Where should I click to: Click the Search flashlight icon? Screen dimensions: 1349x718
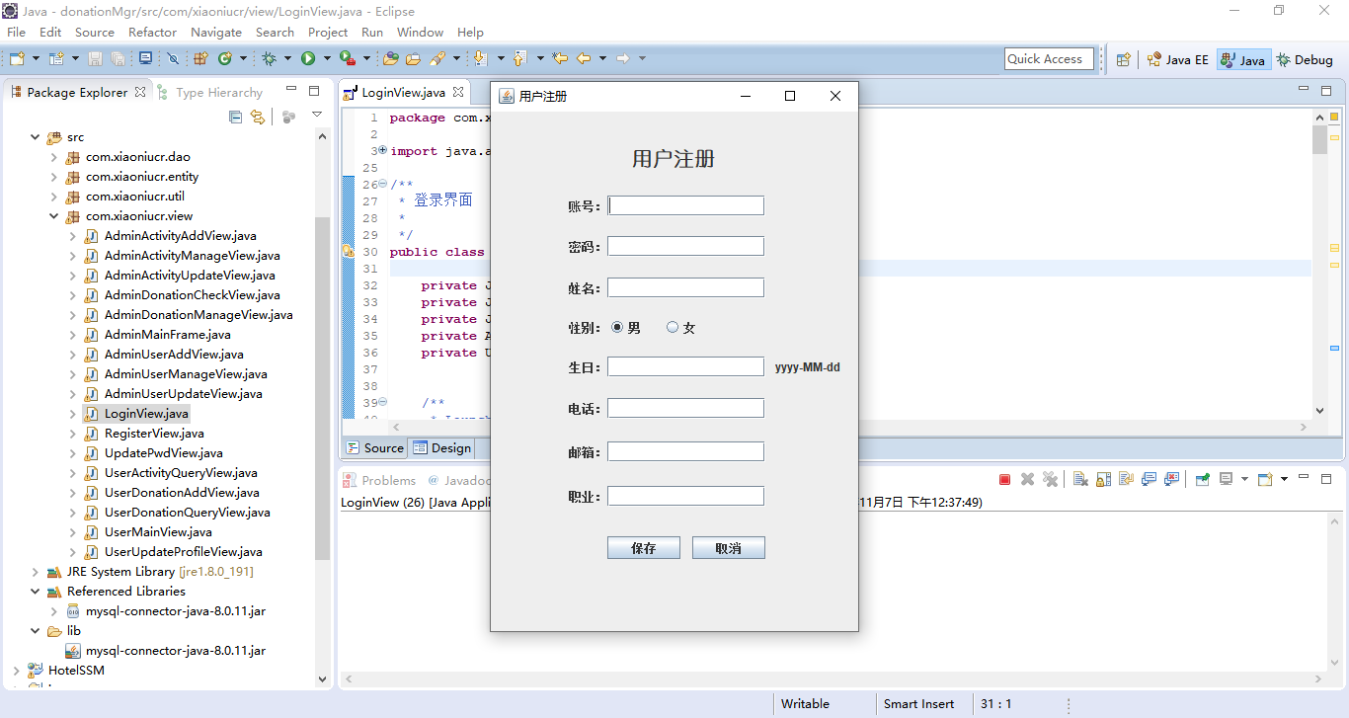tap(437, 58)
